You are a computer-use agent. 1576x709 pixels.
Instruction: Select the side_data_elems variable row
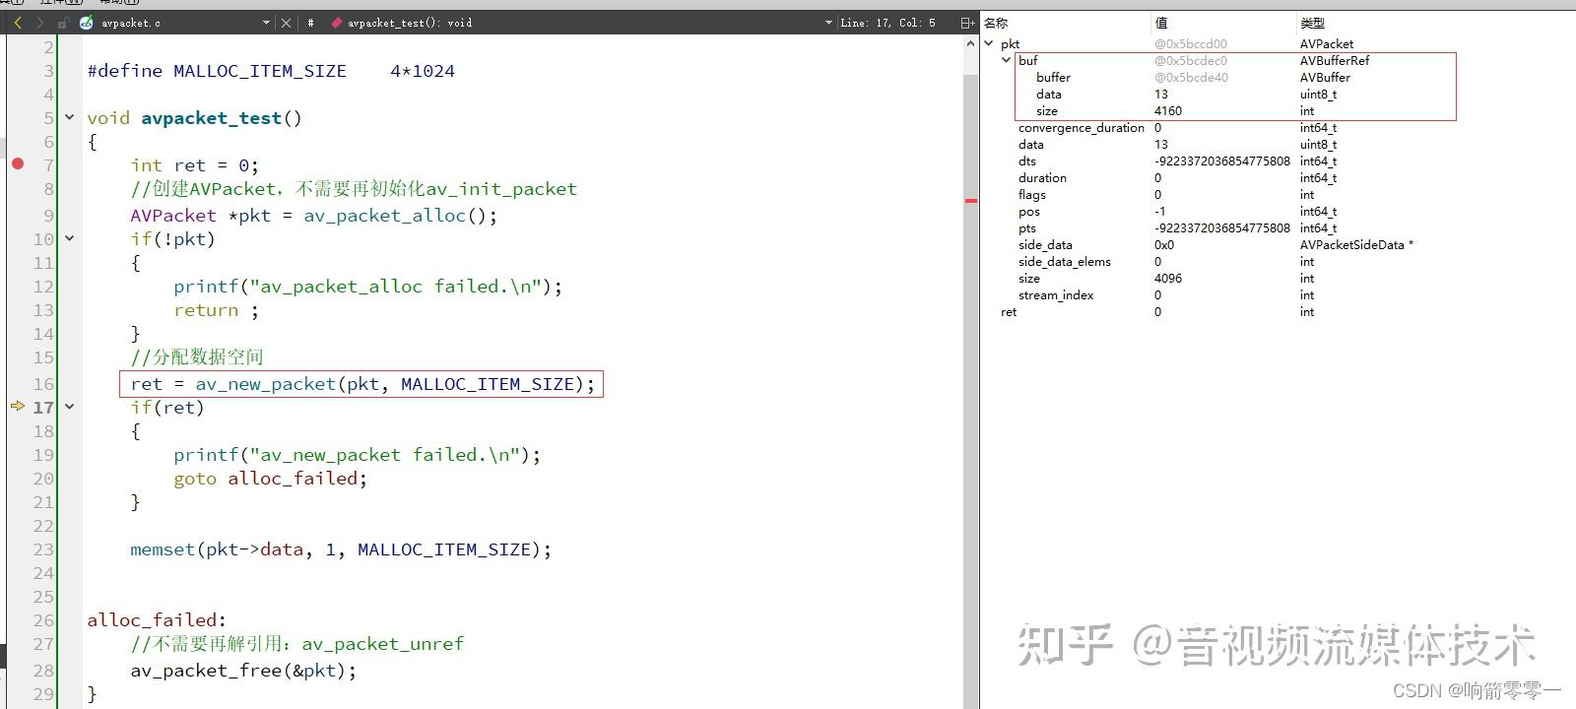pos(1278,261)
